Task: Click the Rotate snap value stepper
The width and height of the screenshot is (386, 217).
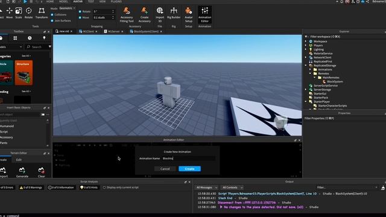Action: tap(113, 11)
